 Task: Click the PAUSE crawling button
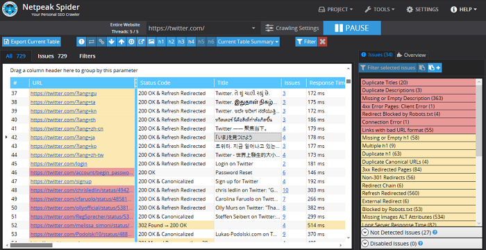352,28
